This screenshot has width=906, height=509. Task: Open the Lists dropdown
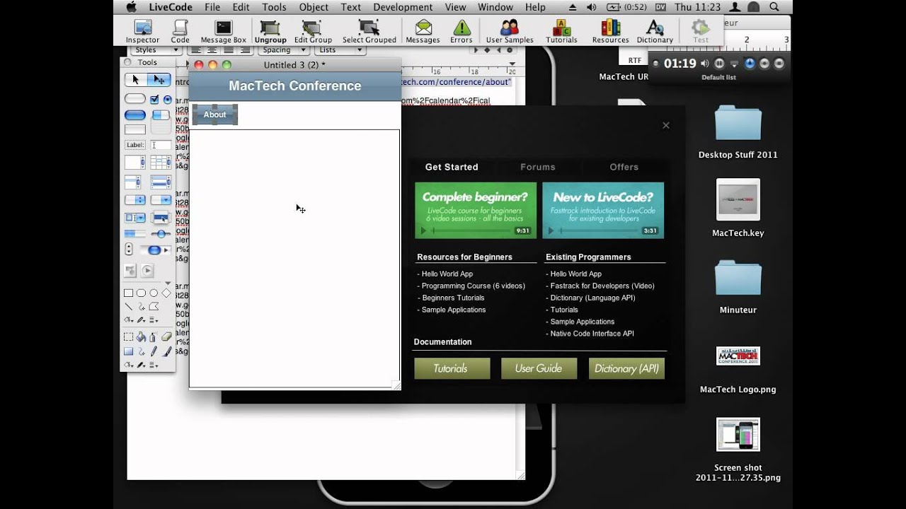click(340, 50)
